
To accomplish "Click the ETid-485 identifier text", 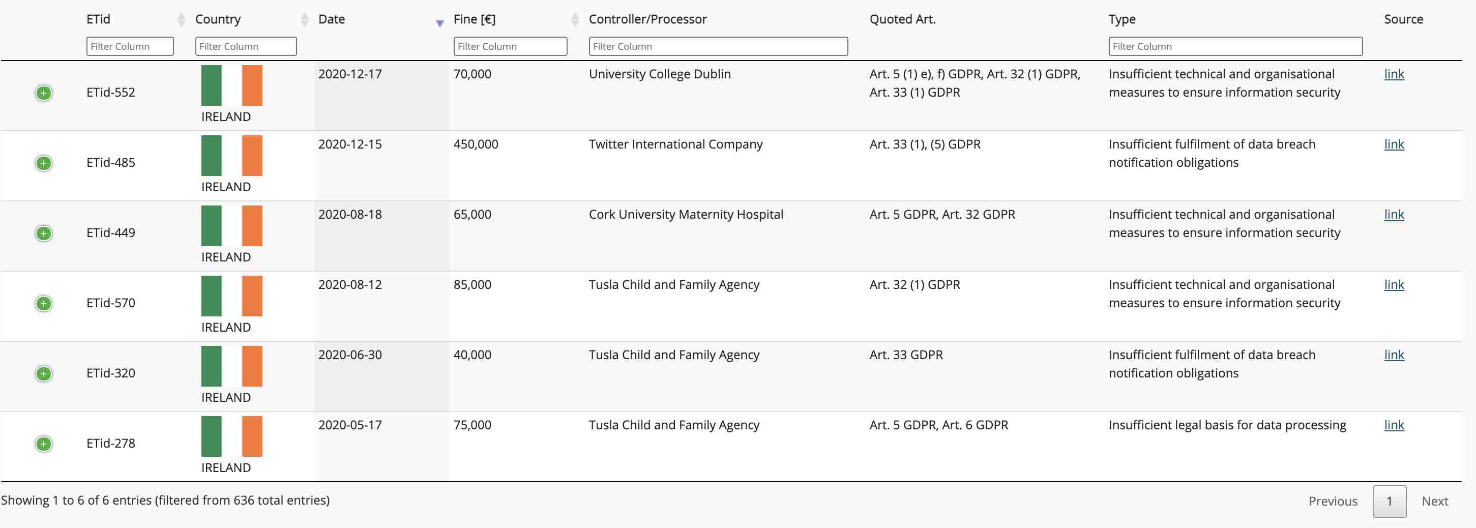I will pyautogui.click(x=110, y=163).
